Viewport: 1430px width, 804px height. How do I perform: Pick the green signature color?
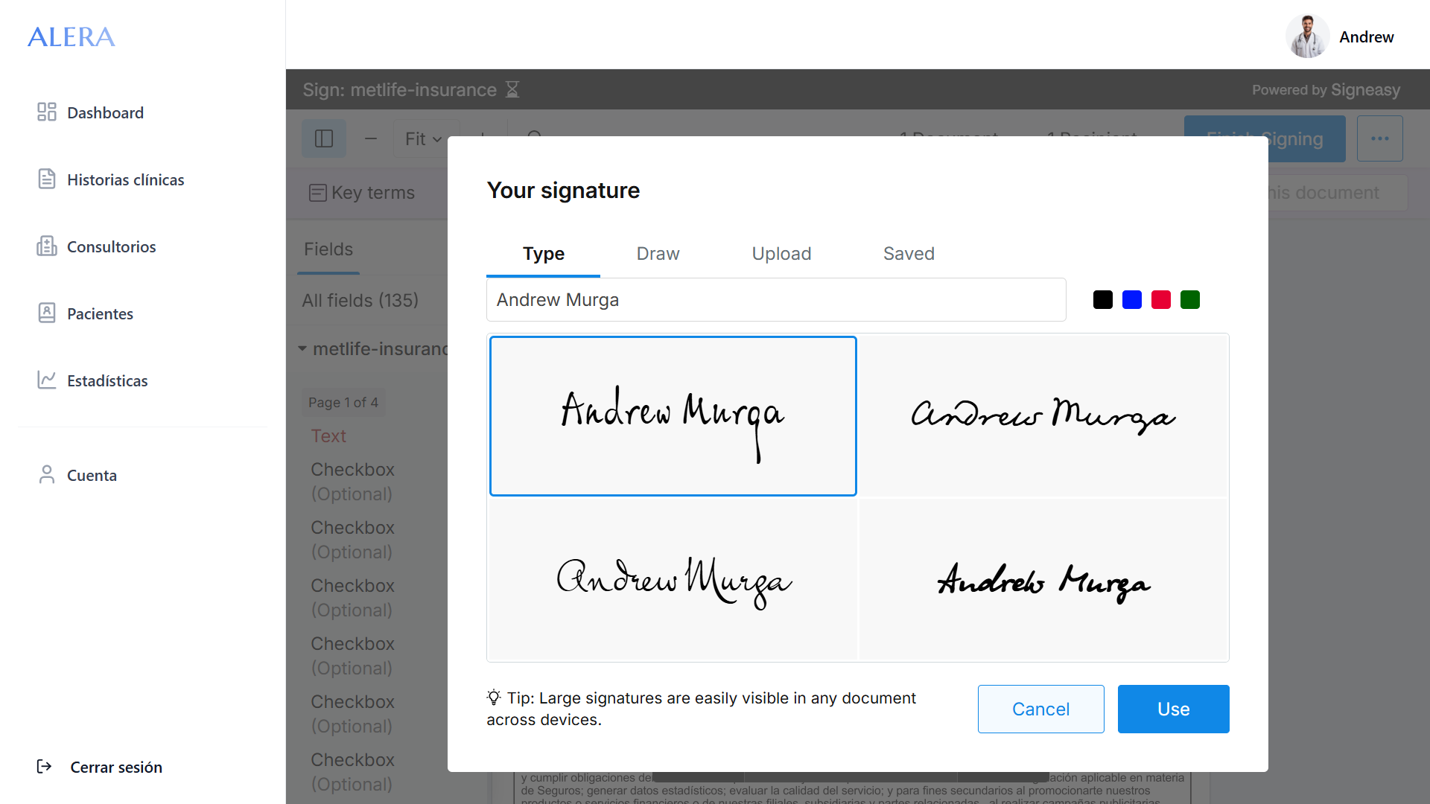coord(1190,299)
